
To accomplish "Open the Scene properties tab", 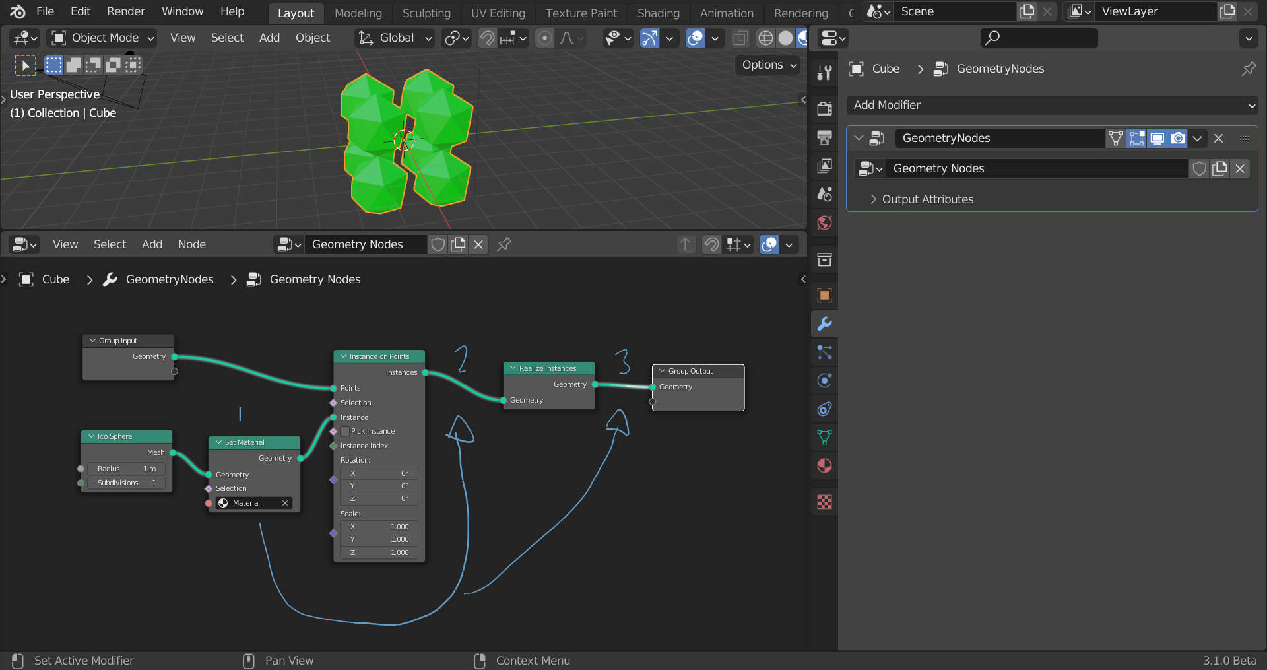I will click(x=824, y=194).
